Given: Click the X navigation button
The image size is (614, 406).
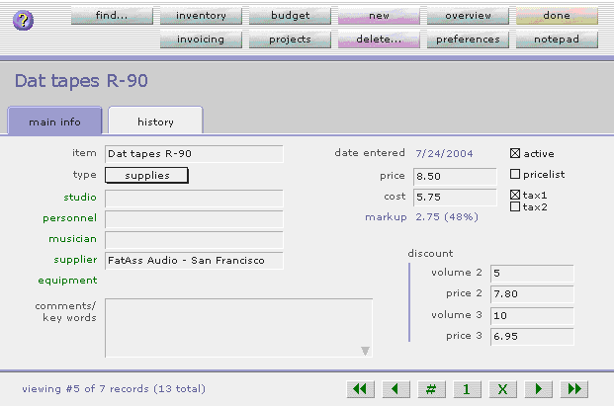Looking at the screenshot, I should (503, 389).
